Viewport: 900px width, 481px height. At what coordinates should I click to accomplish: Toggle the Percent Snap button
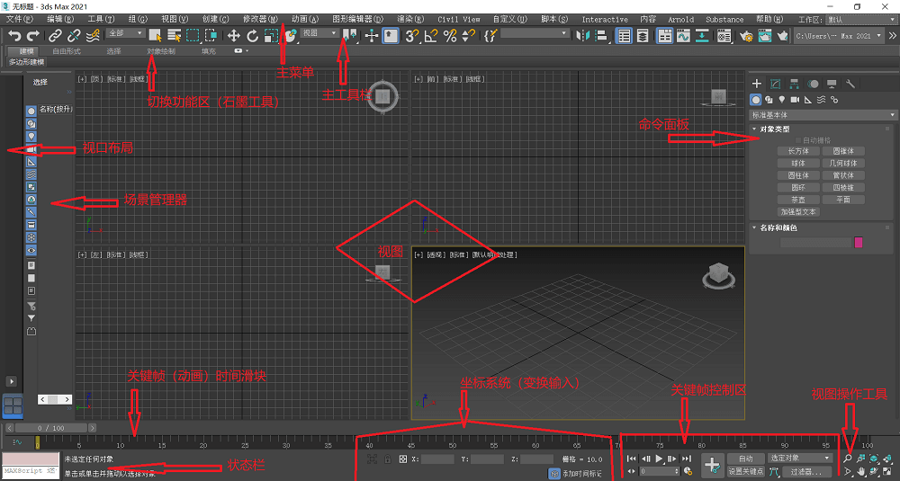click(x=450, y=36)
